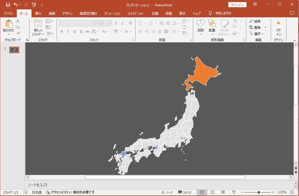Click the Save icon in title bar

pos(8,5)
